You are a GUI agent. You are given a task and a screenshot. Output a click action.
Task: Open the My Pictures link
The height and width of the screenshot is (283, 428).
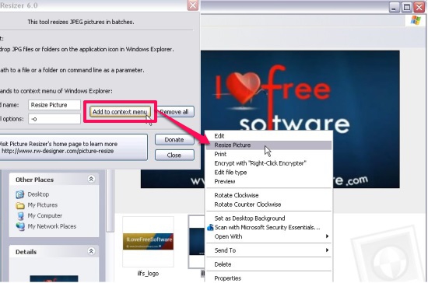coord(43,205)
